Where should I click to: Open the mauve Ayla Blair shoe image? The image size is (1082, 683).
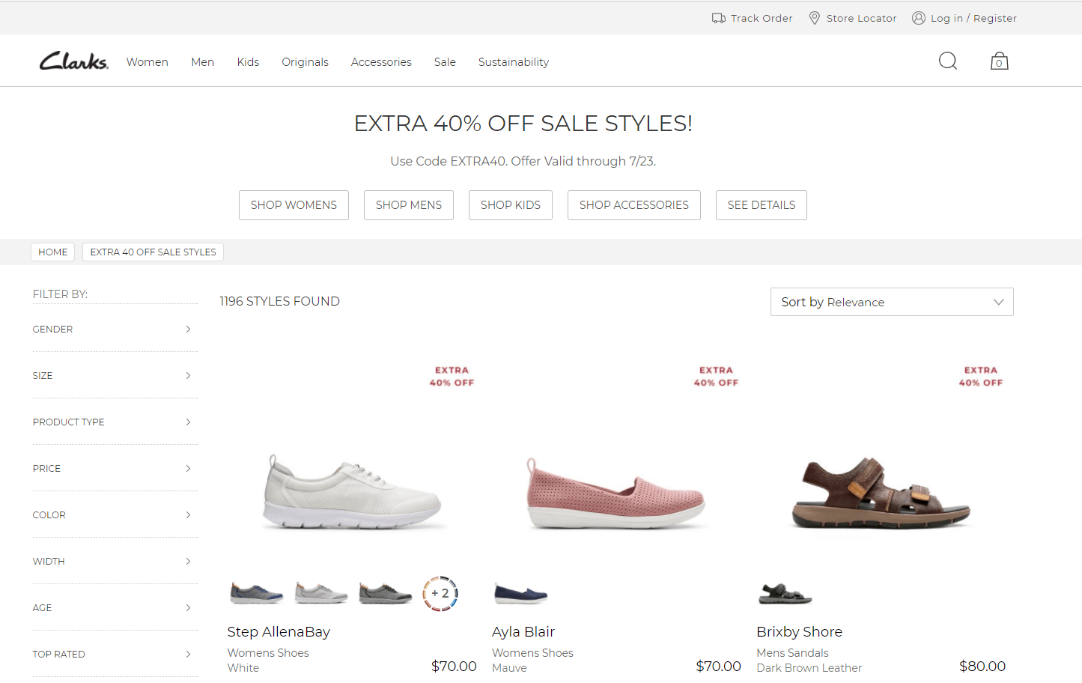click(616, 492)
